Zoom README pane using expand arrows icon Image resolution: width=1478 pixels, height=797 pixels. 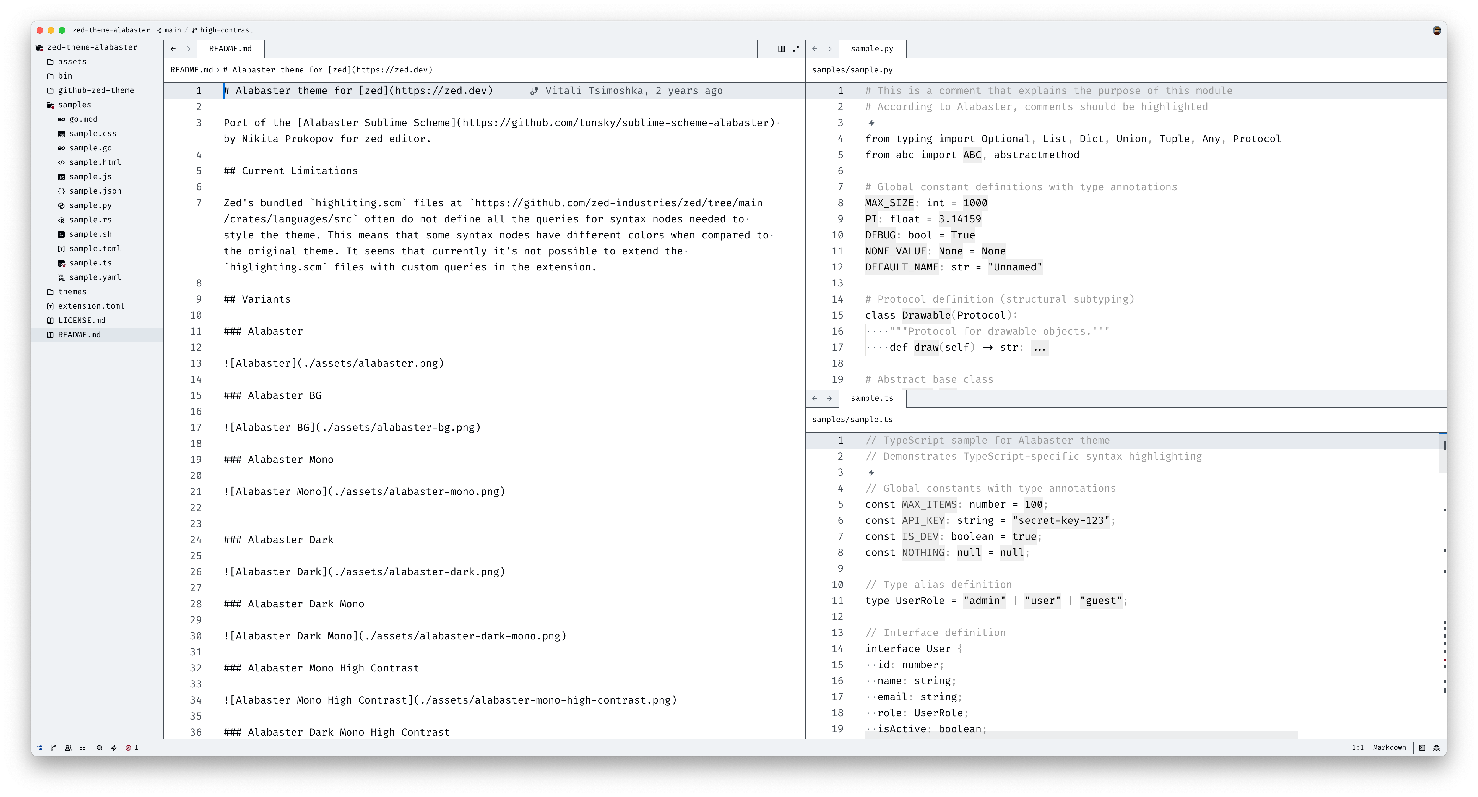tap(796, 49)
